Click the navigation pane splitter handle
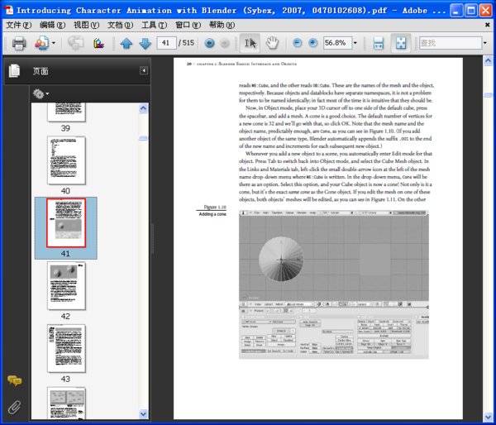The image size is (496, 425). [x=153, y=239]
